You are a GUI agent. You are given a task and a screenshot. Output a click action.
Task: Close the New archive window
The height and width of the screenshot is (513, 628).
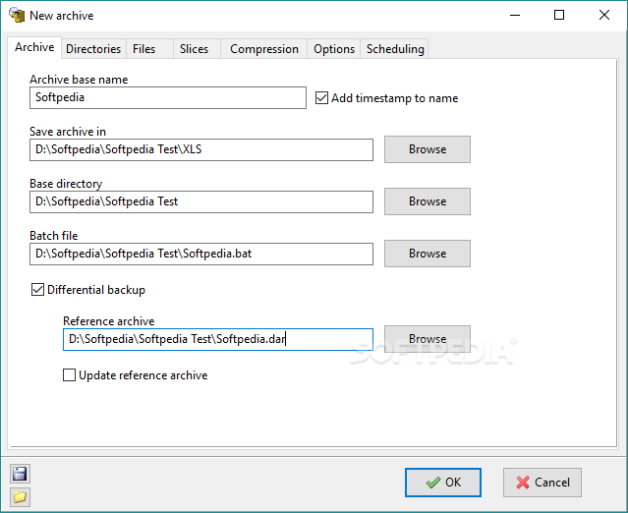(x=604, y=15)
